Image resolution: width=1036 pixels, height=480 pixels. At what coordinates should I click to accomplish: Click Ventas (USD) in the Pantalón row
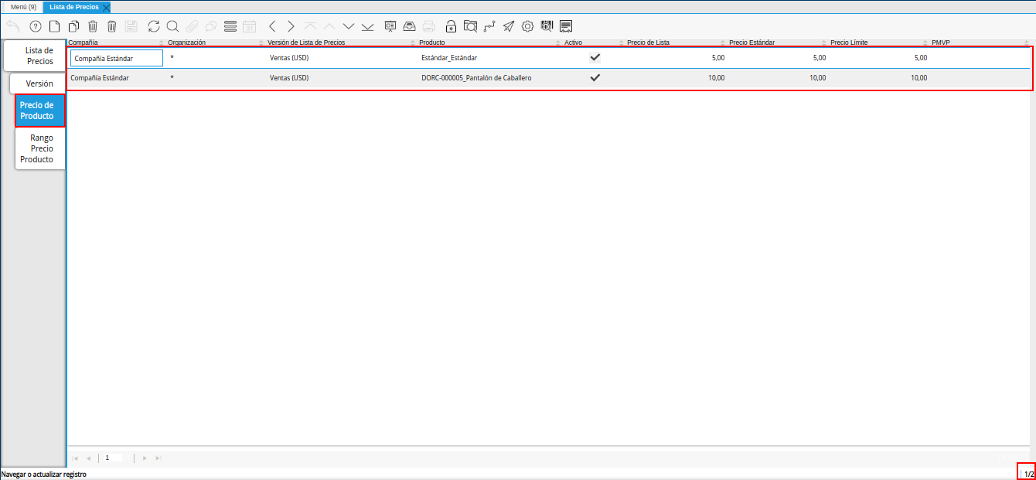(x=289, y=78)
